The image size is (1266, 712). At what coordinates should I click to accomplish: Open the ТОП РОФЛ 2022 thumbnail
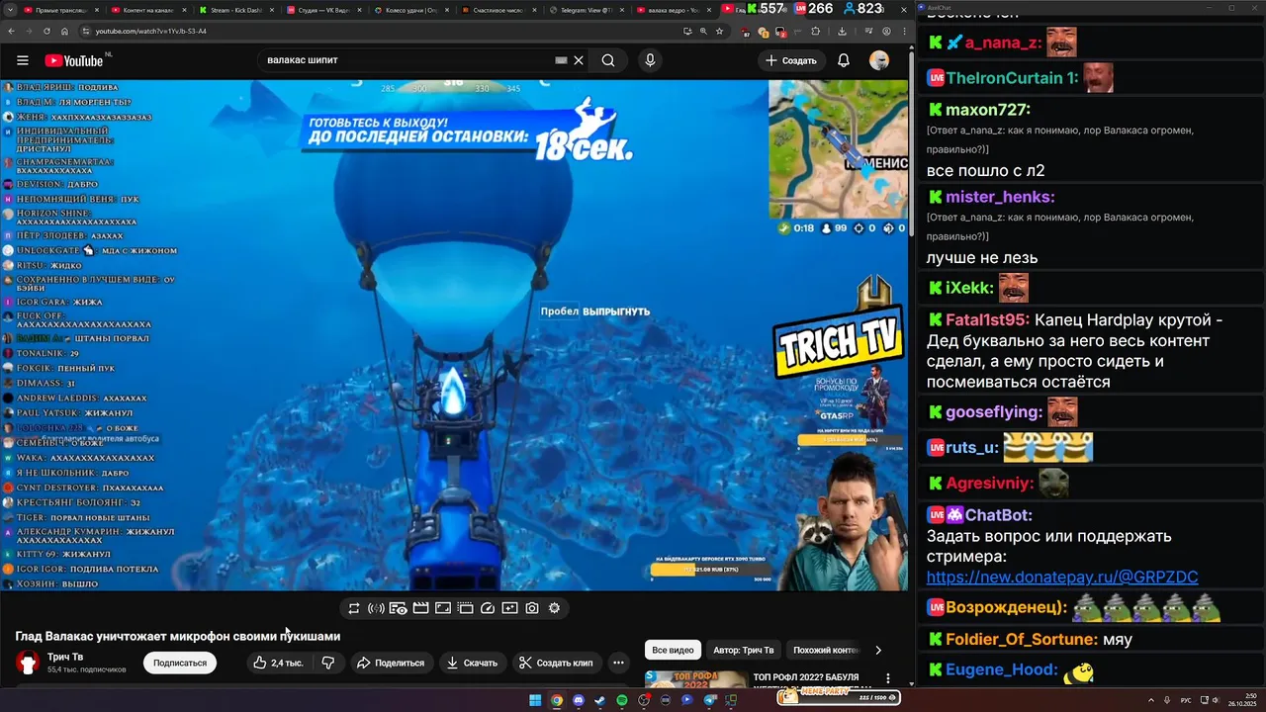696,679
